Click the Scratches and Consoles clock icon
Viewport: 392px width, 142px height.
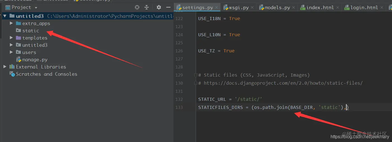[x=12, y=74]
